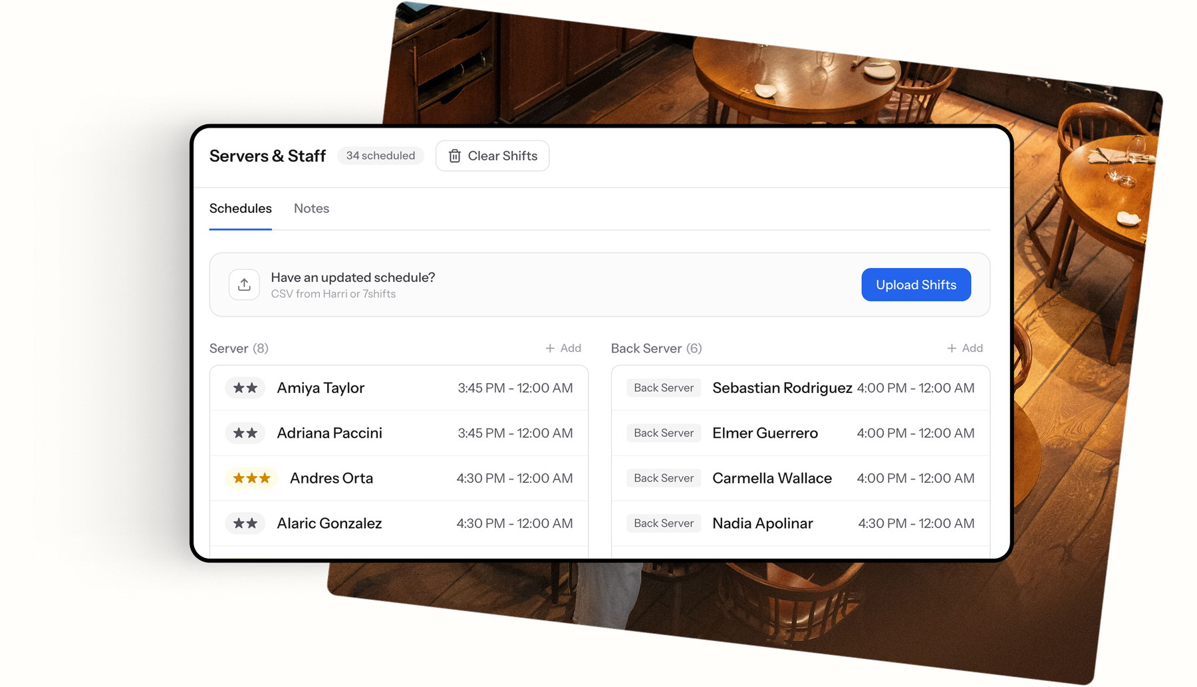Click Andres Orta's shift time range
Viewport: 1197px width, 687px height.
click(x=514, y=478)
